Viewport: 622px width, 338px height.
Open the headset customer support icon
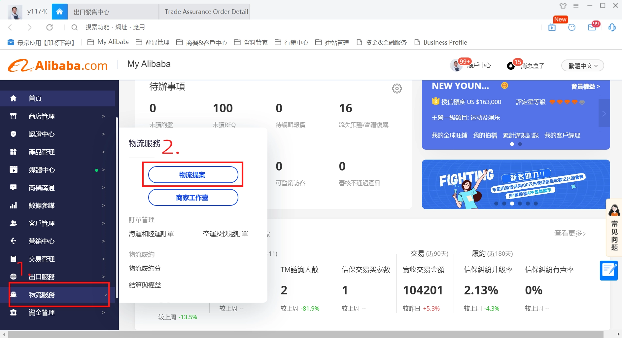click(x=612, y=27)
